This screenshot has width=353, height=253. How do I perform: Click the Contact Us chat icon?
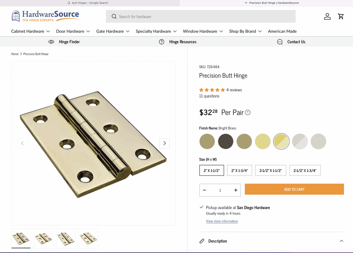[280, 42]
